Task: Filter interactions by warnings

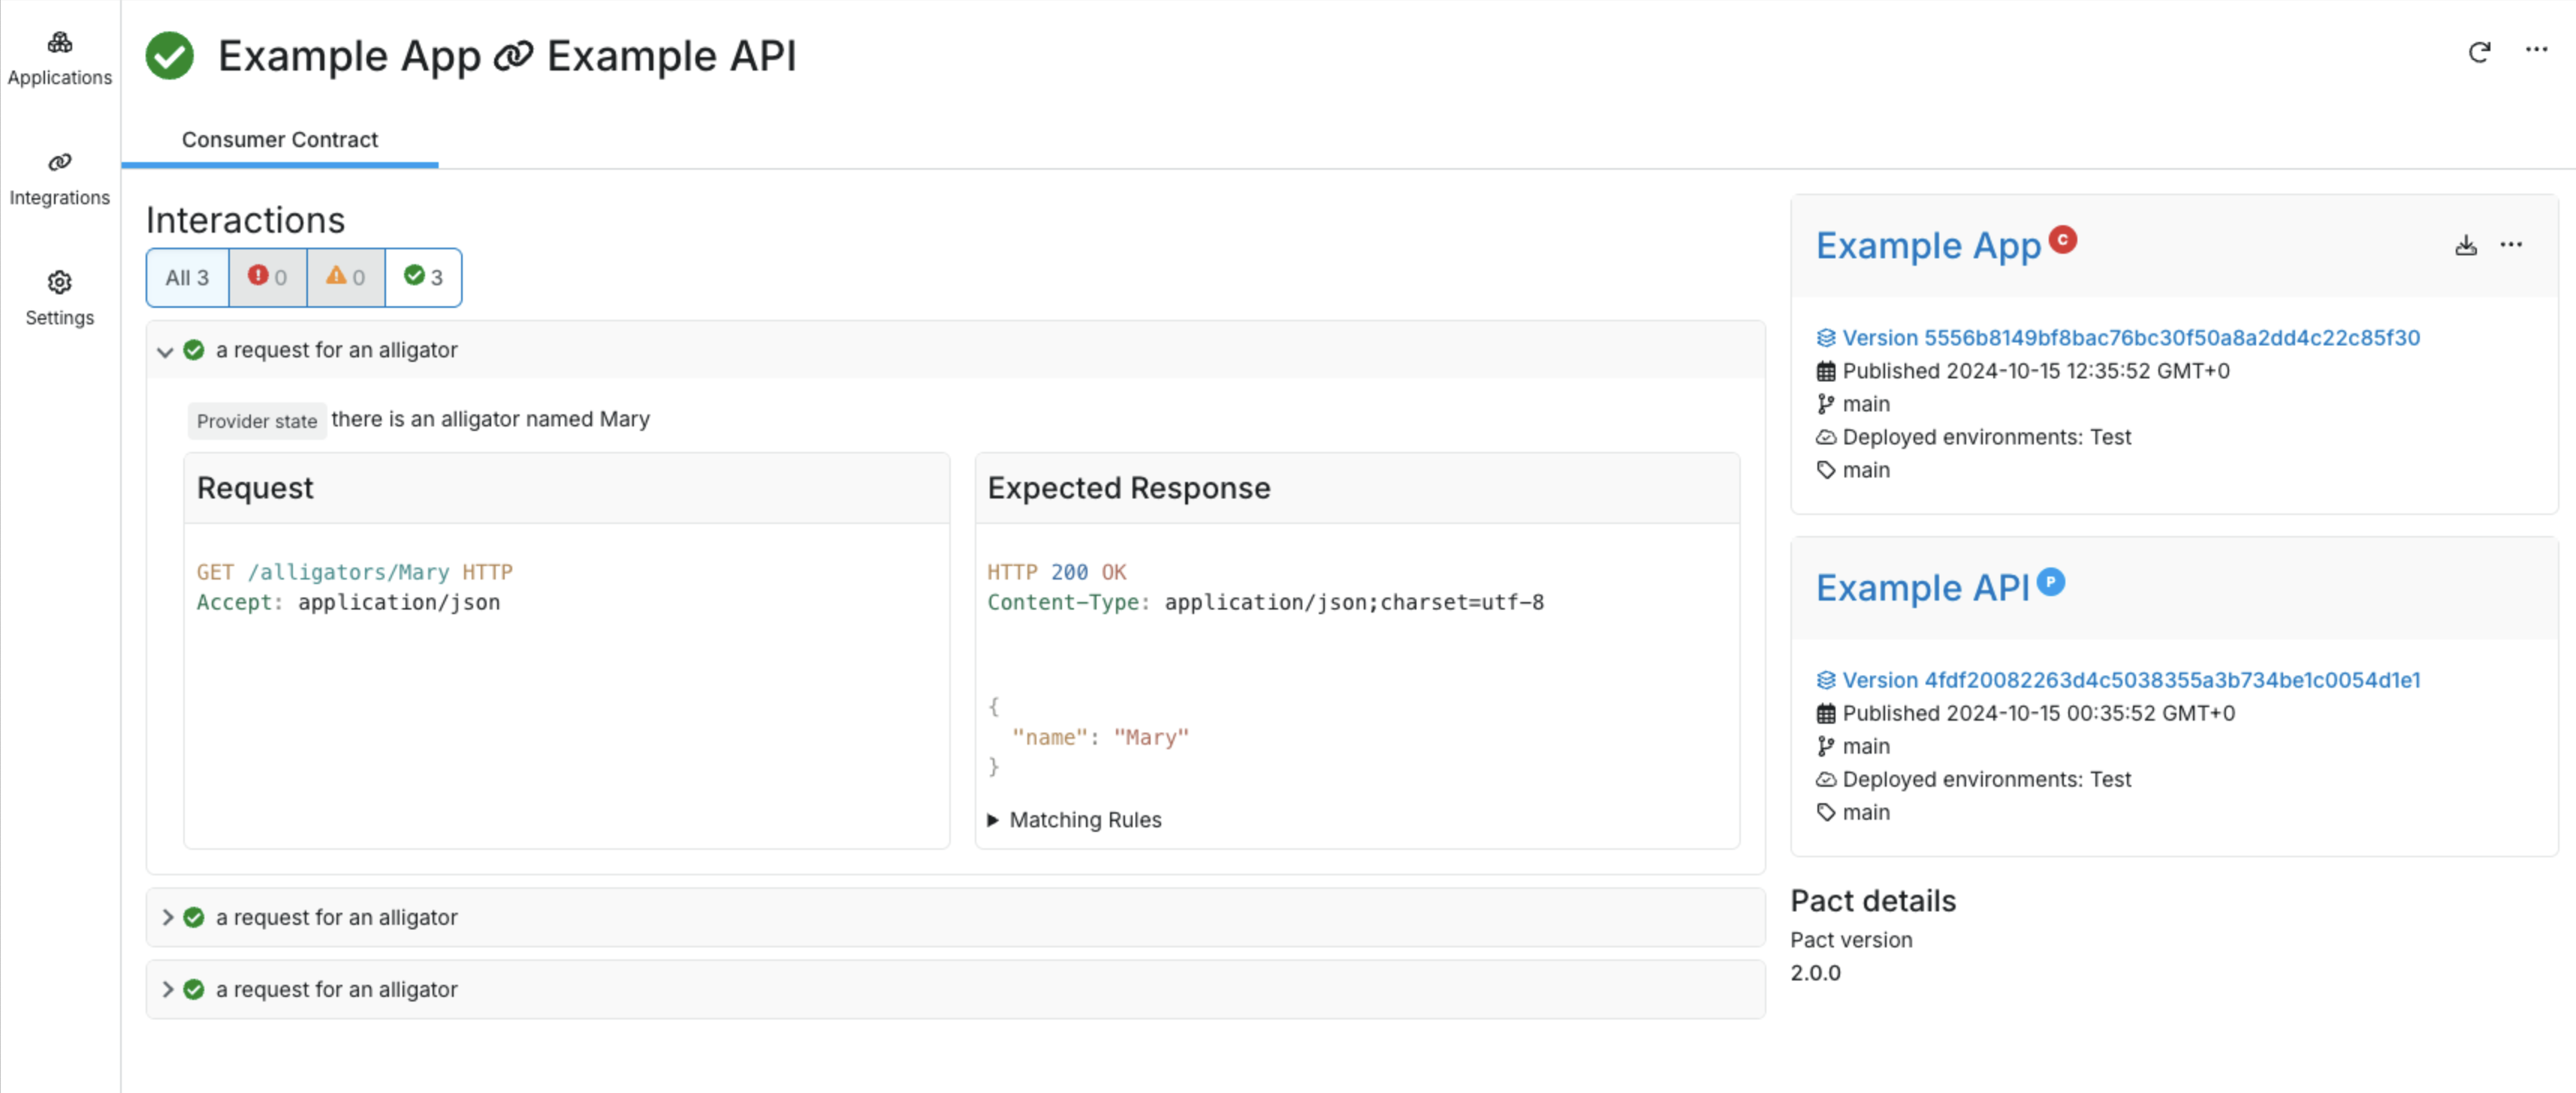Action: point(345,277)
